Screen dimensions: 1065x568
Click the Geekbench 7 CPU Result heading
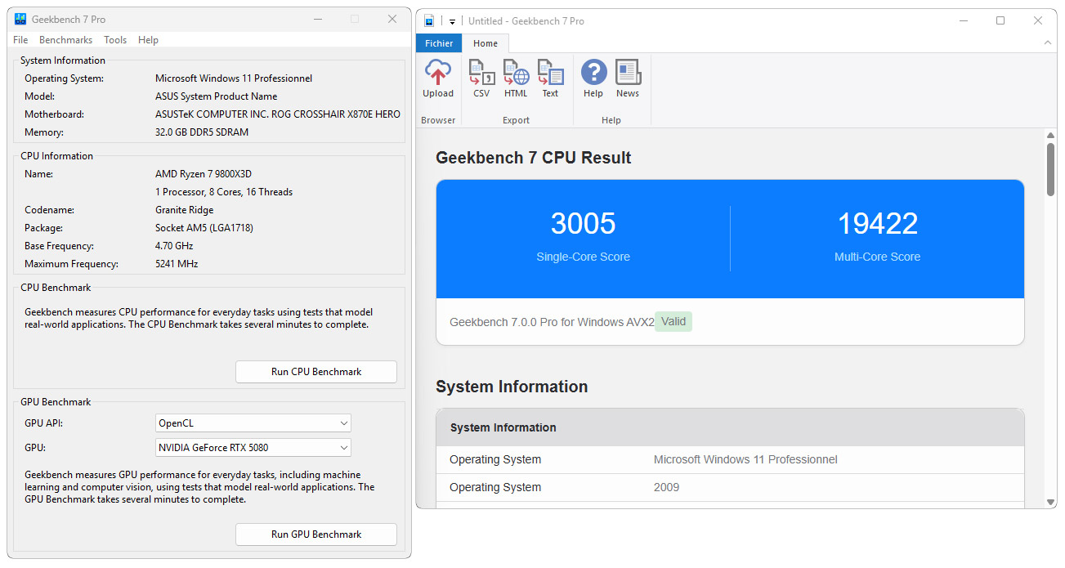534,158
